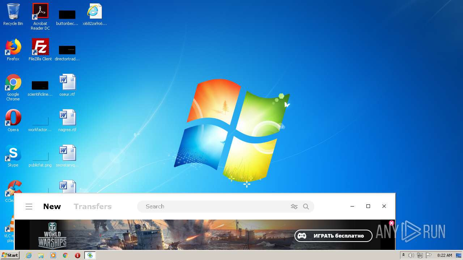
Task: Open the Windows Start menu
Action: 10,255
